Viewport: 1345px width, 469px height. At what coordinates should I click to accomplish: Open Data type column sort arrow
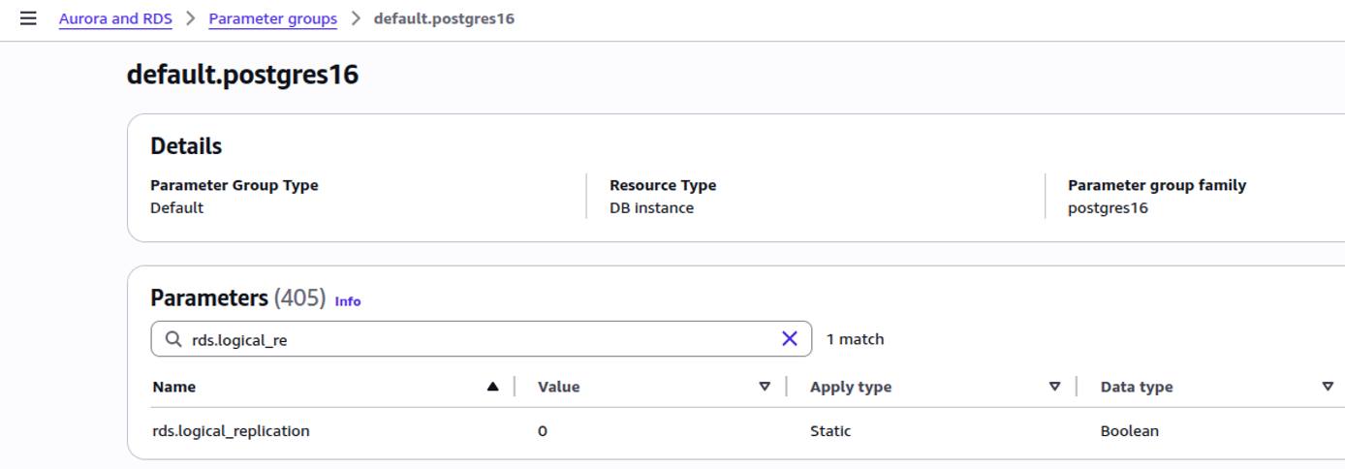pyautogui.click(x=1328, y=387)
